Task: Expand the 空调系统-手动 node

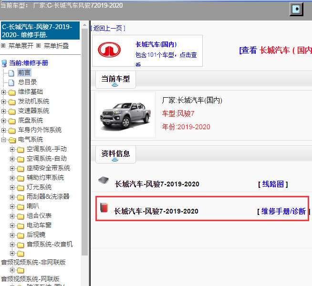Action: coord(12,150)
